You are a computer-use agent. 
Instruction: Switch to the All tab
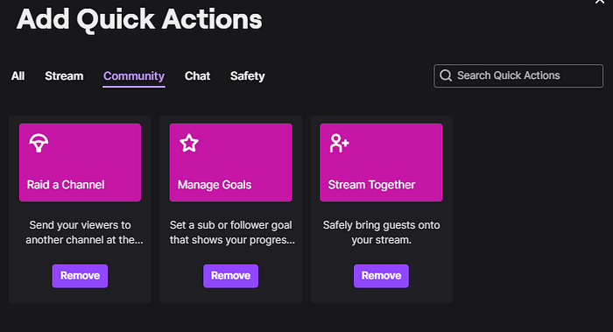tap(18, 76)
